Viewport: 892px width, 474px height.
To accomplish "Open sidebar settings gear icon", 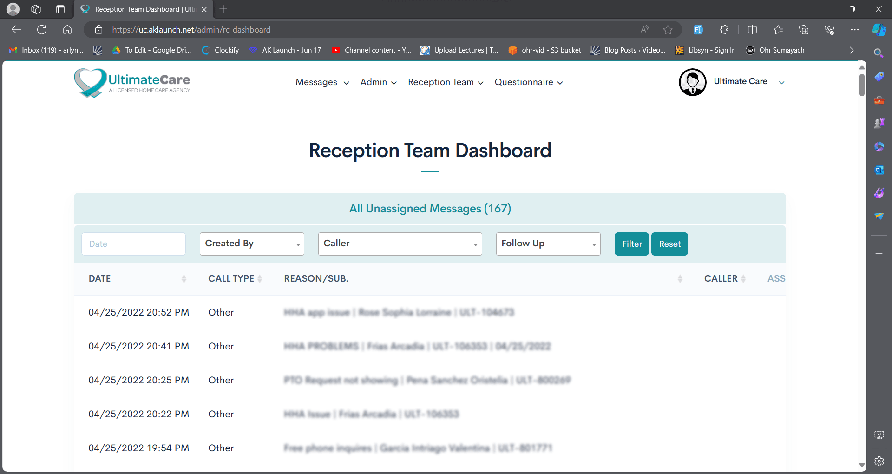I will tap(879, 461).
